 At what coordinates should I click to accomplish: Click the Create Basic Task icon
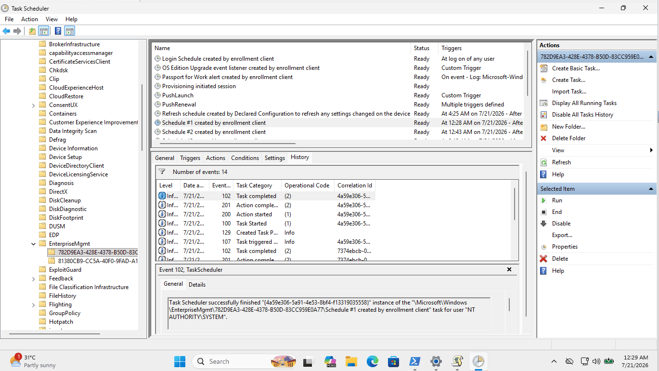(543, 68)
